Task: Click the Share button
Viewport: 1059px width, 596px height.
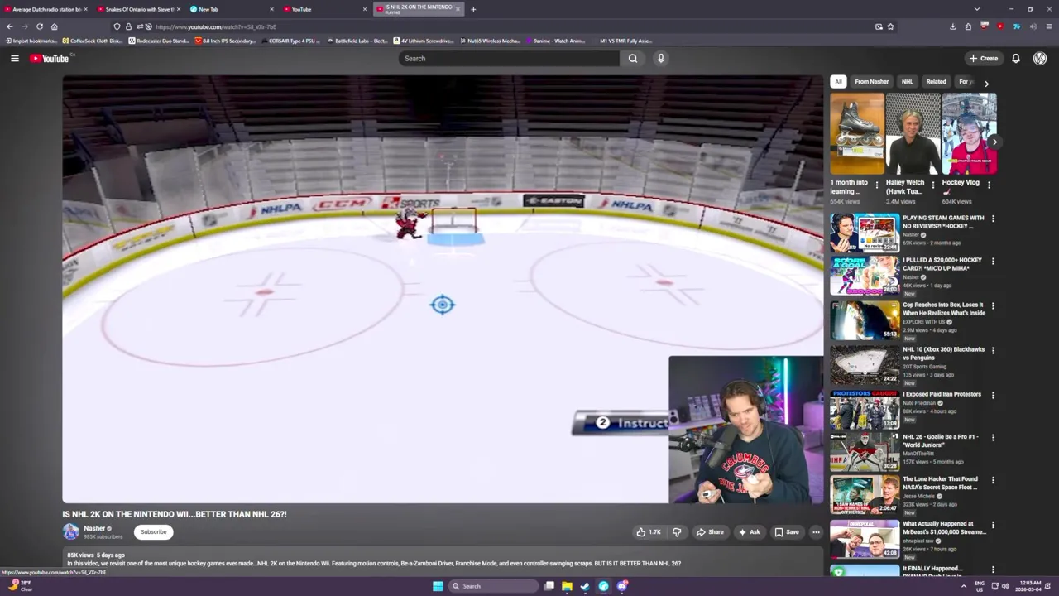Action: tap(710, 532)
